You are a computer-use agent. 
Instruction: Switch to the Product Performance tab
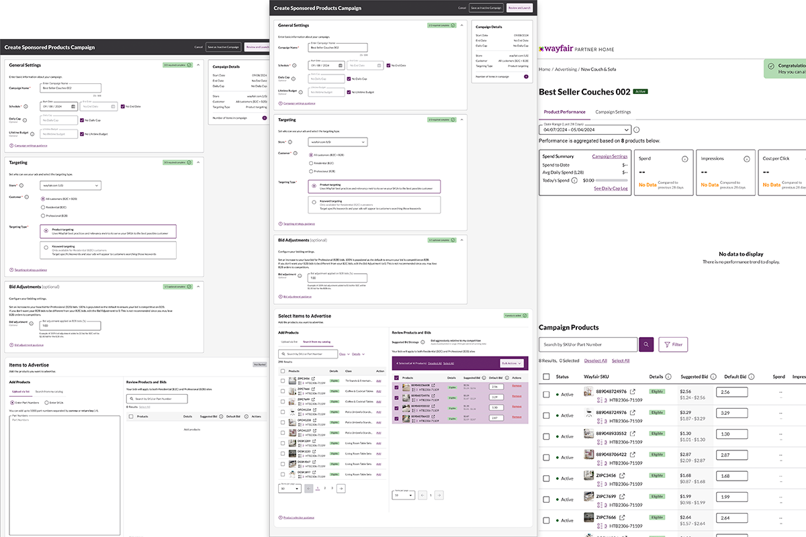[x=564, y=112]
